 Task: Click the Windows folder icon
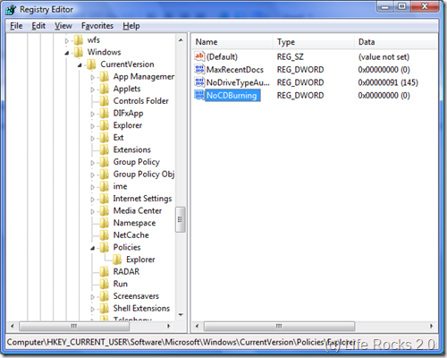[79, 52]
